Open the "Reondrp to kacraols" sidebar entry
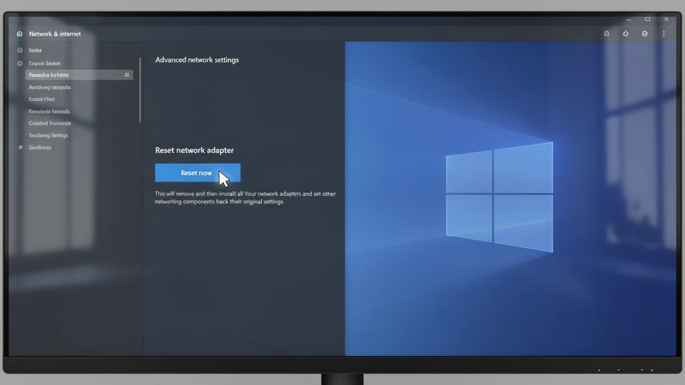685x385 pixels. pyautogui.click(x=49, y=112)
